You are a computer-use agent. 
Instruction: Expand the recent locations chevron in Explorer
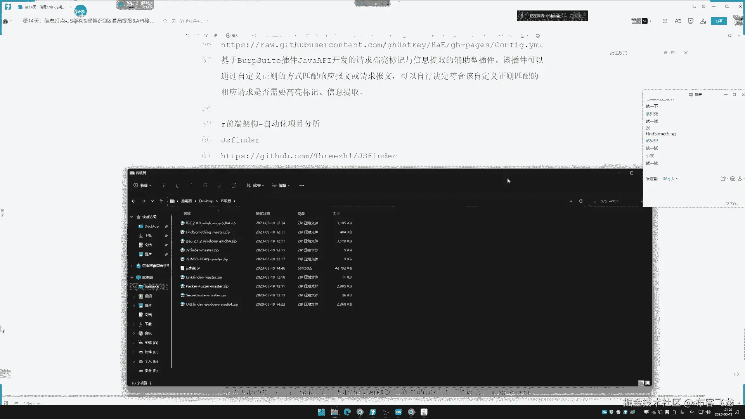point(152,201)
